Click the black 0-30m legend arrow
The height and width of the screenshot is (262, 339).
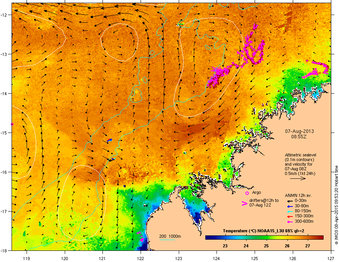[290, 201]
